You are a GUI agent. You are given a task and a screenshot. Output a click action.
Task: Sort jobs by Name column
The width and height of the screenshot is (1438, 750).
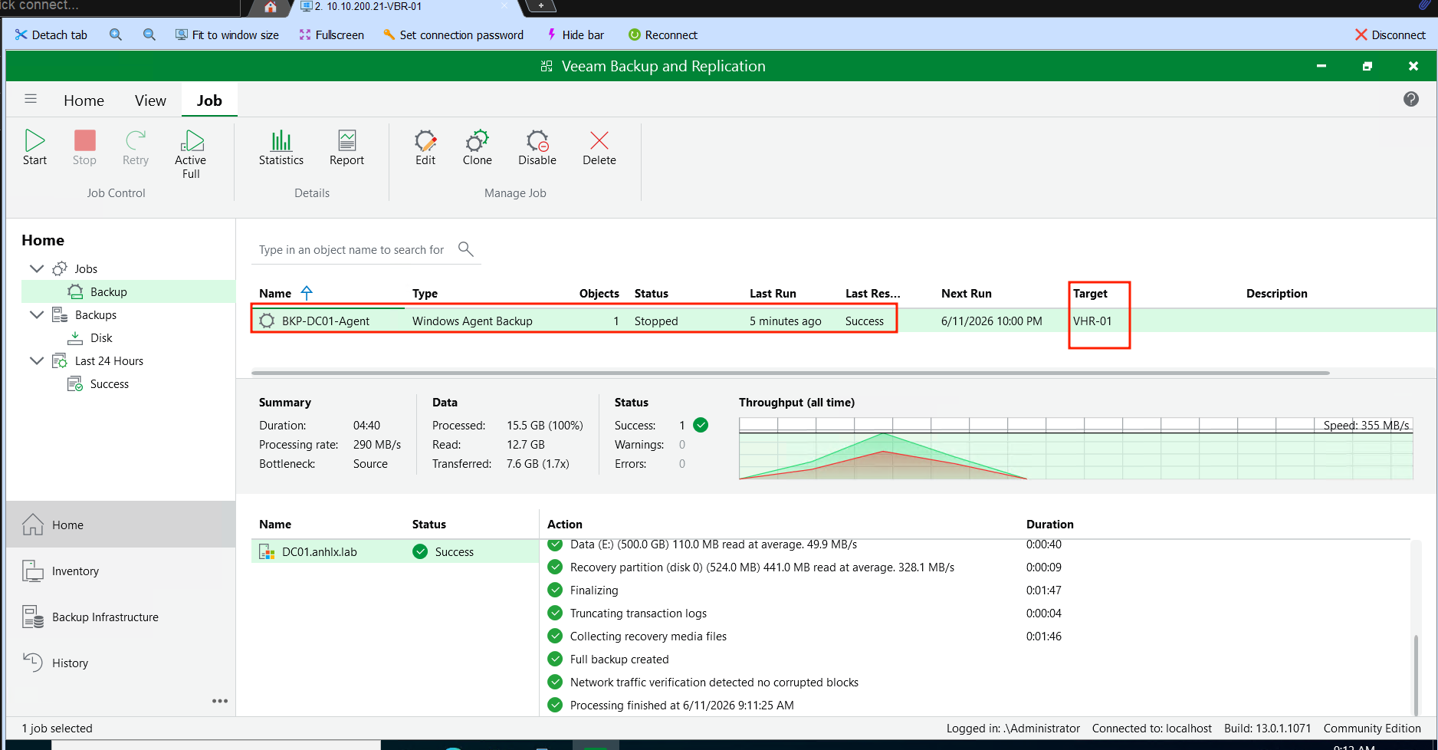(x=275, y=293)
